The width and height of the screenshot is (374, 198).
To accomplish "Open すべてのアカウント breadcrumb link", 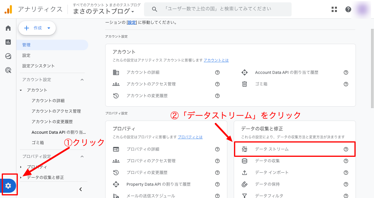I will tap(89, 5).
